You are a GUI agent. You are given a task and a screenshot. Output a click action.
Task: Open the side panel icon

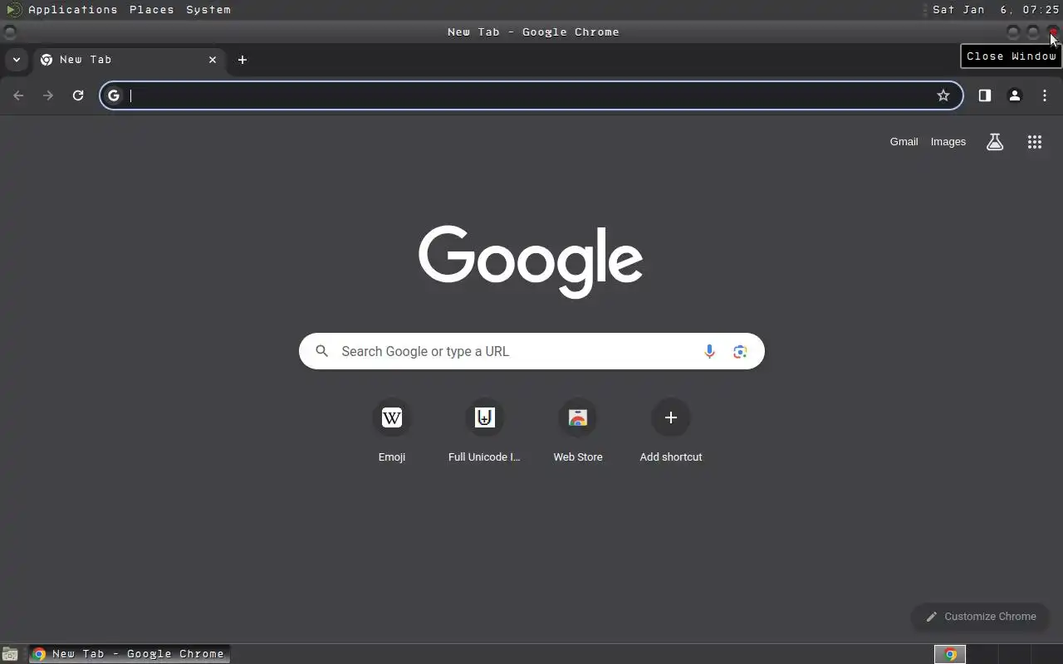[x=985, y=95]
